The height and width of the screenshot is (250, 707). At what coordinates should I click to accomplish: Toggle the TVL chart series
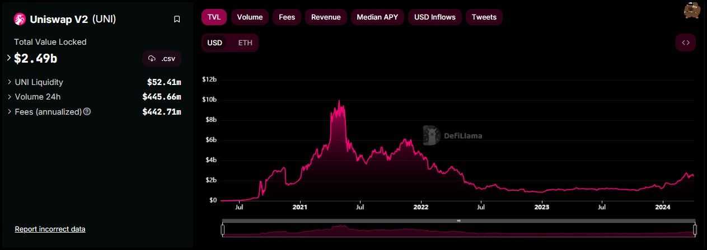[x=214, y=17]
